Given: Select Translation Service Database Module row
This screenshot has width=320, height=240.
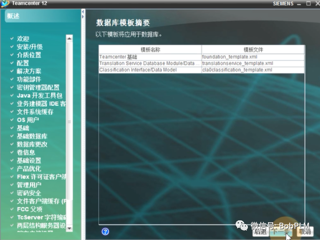Looking at the screenshot, I should tap(201, 63).
